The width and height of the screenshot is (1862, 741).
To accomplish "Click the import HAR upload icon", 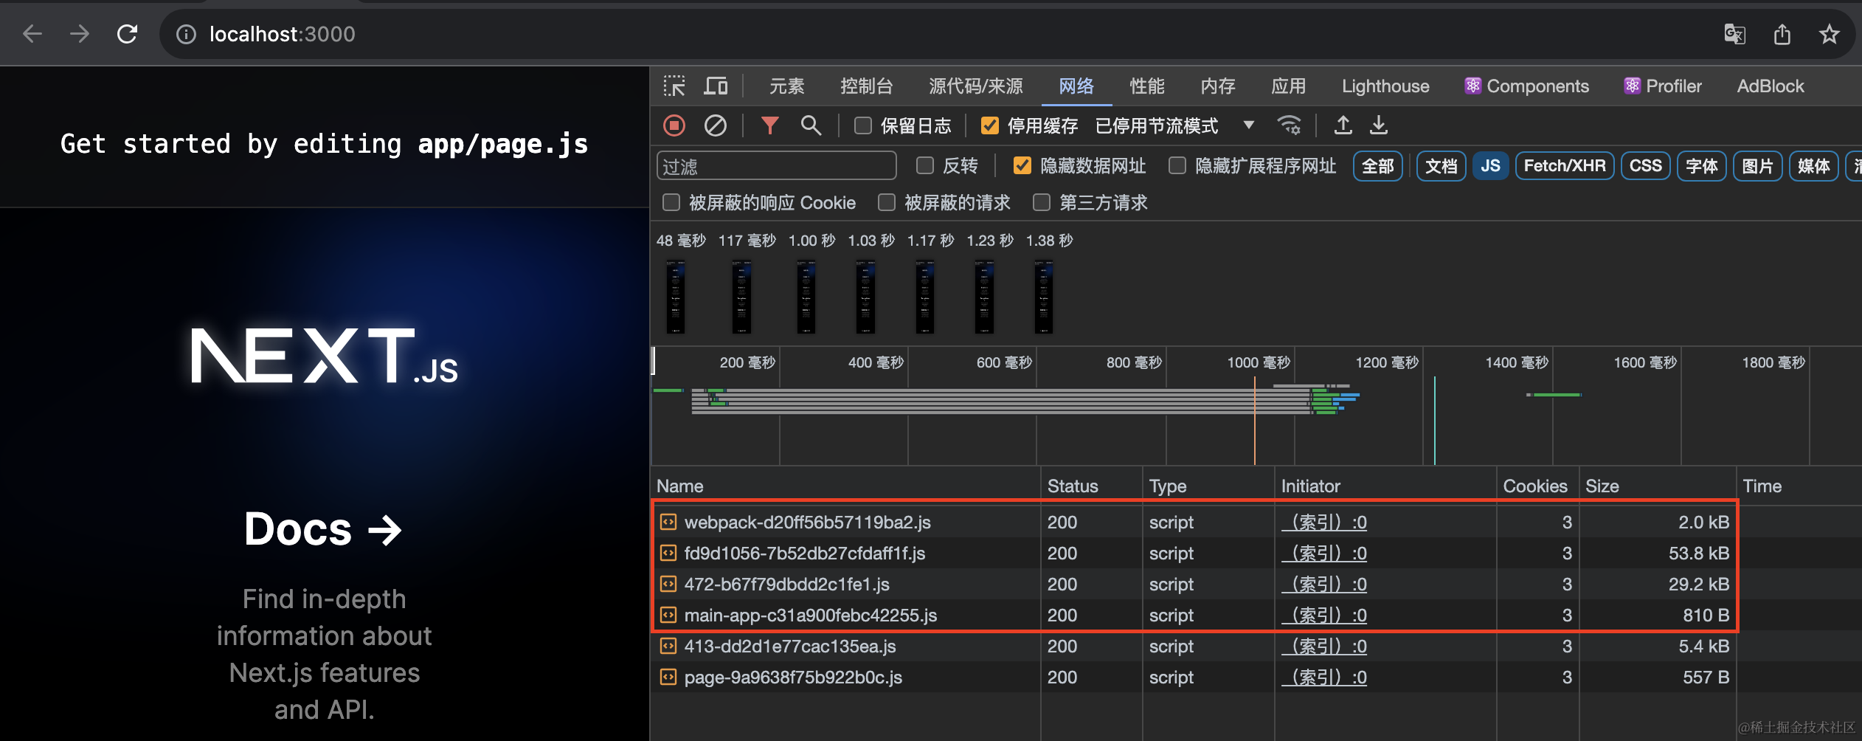I will coord(1343,125).
